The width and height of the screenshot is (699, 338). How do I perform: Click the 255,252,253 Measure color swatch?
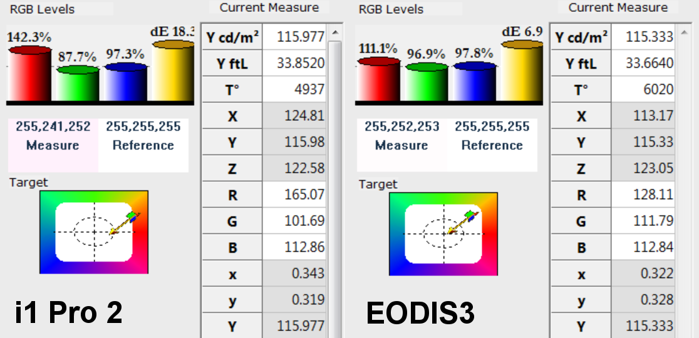[402, 145]
